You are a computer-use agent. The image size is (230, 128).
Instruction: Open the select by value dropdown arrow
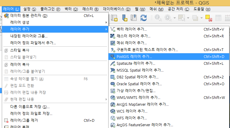coord(202,18)
